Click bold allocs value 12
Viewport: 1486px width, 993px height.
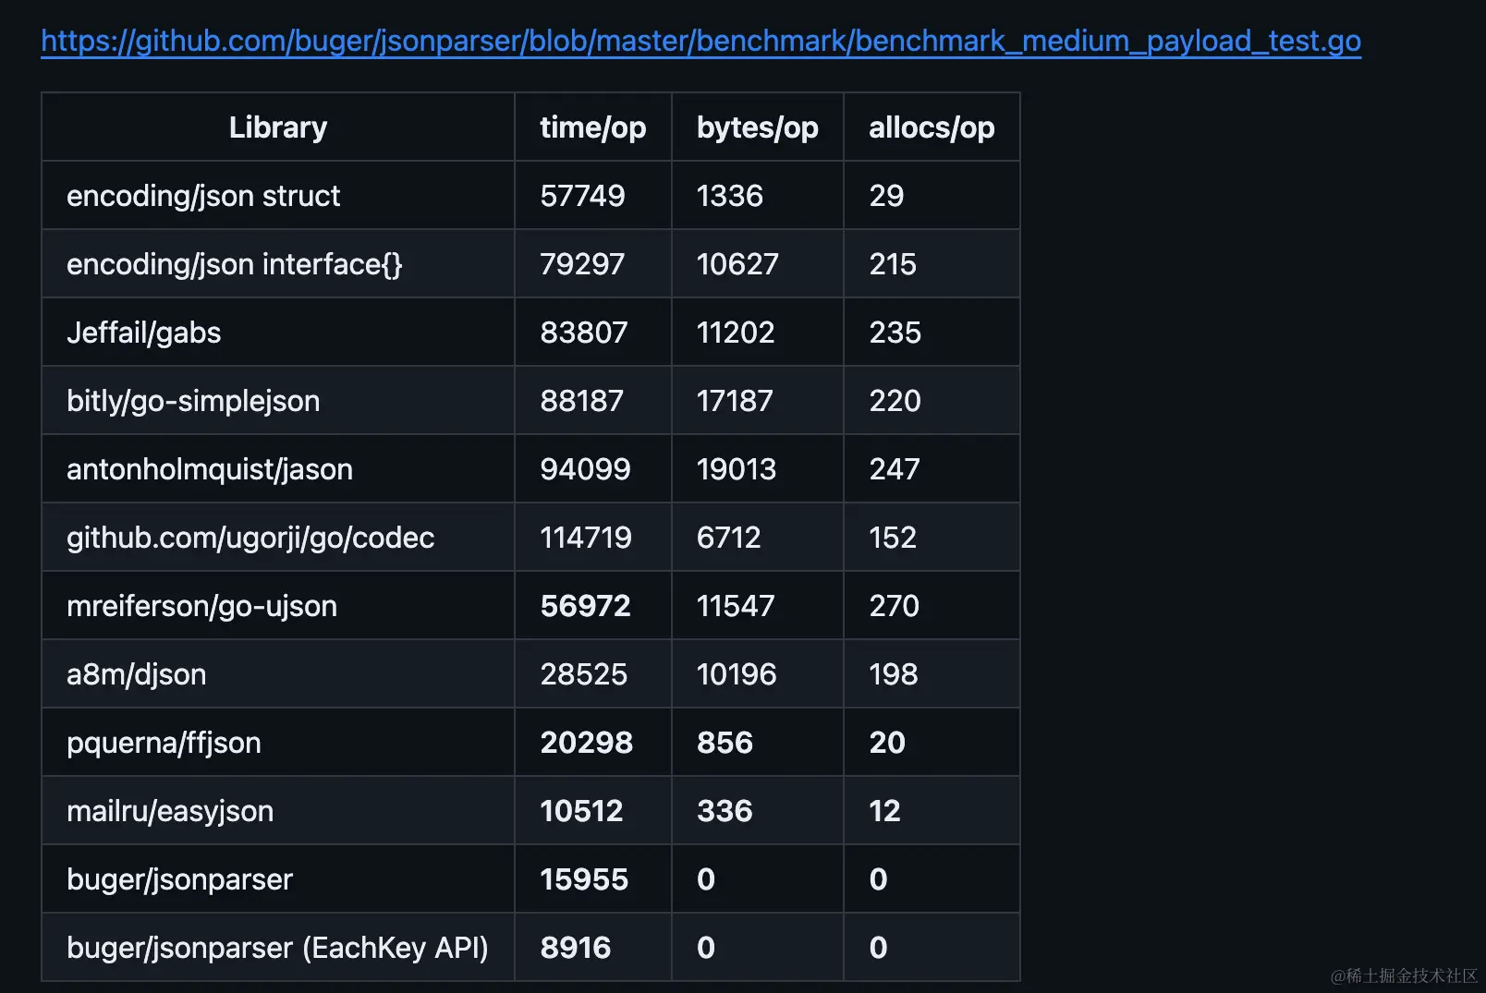pos(884,811)
